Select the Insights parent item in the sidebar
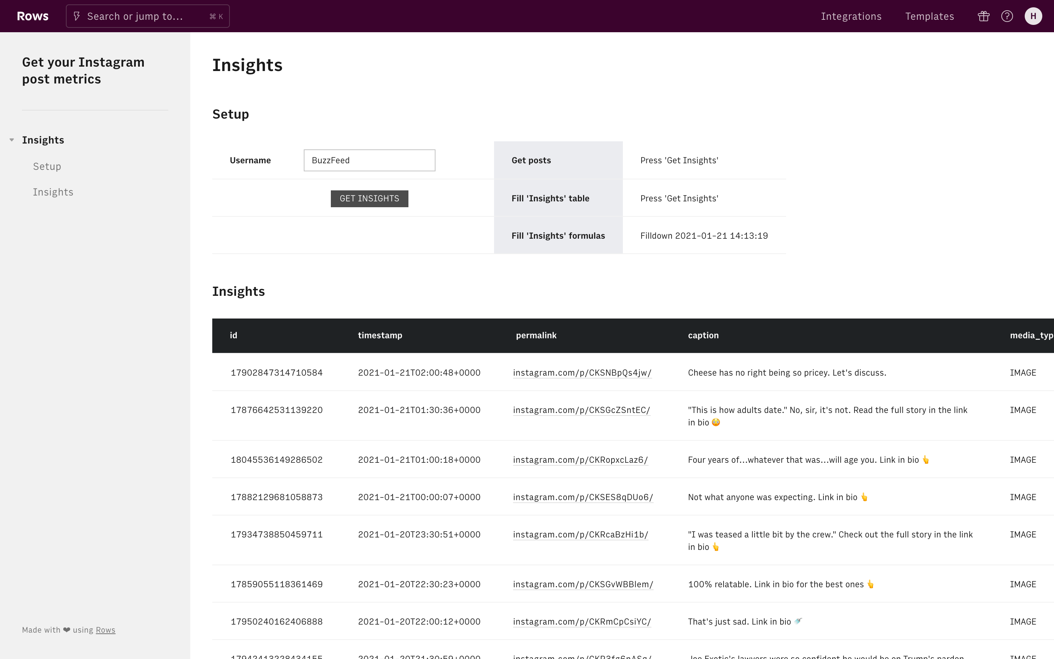Viewport: 1054px width, 659px height. [x=43, y=140]
